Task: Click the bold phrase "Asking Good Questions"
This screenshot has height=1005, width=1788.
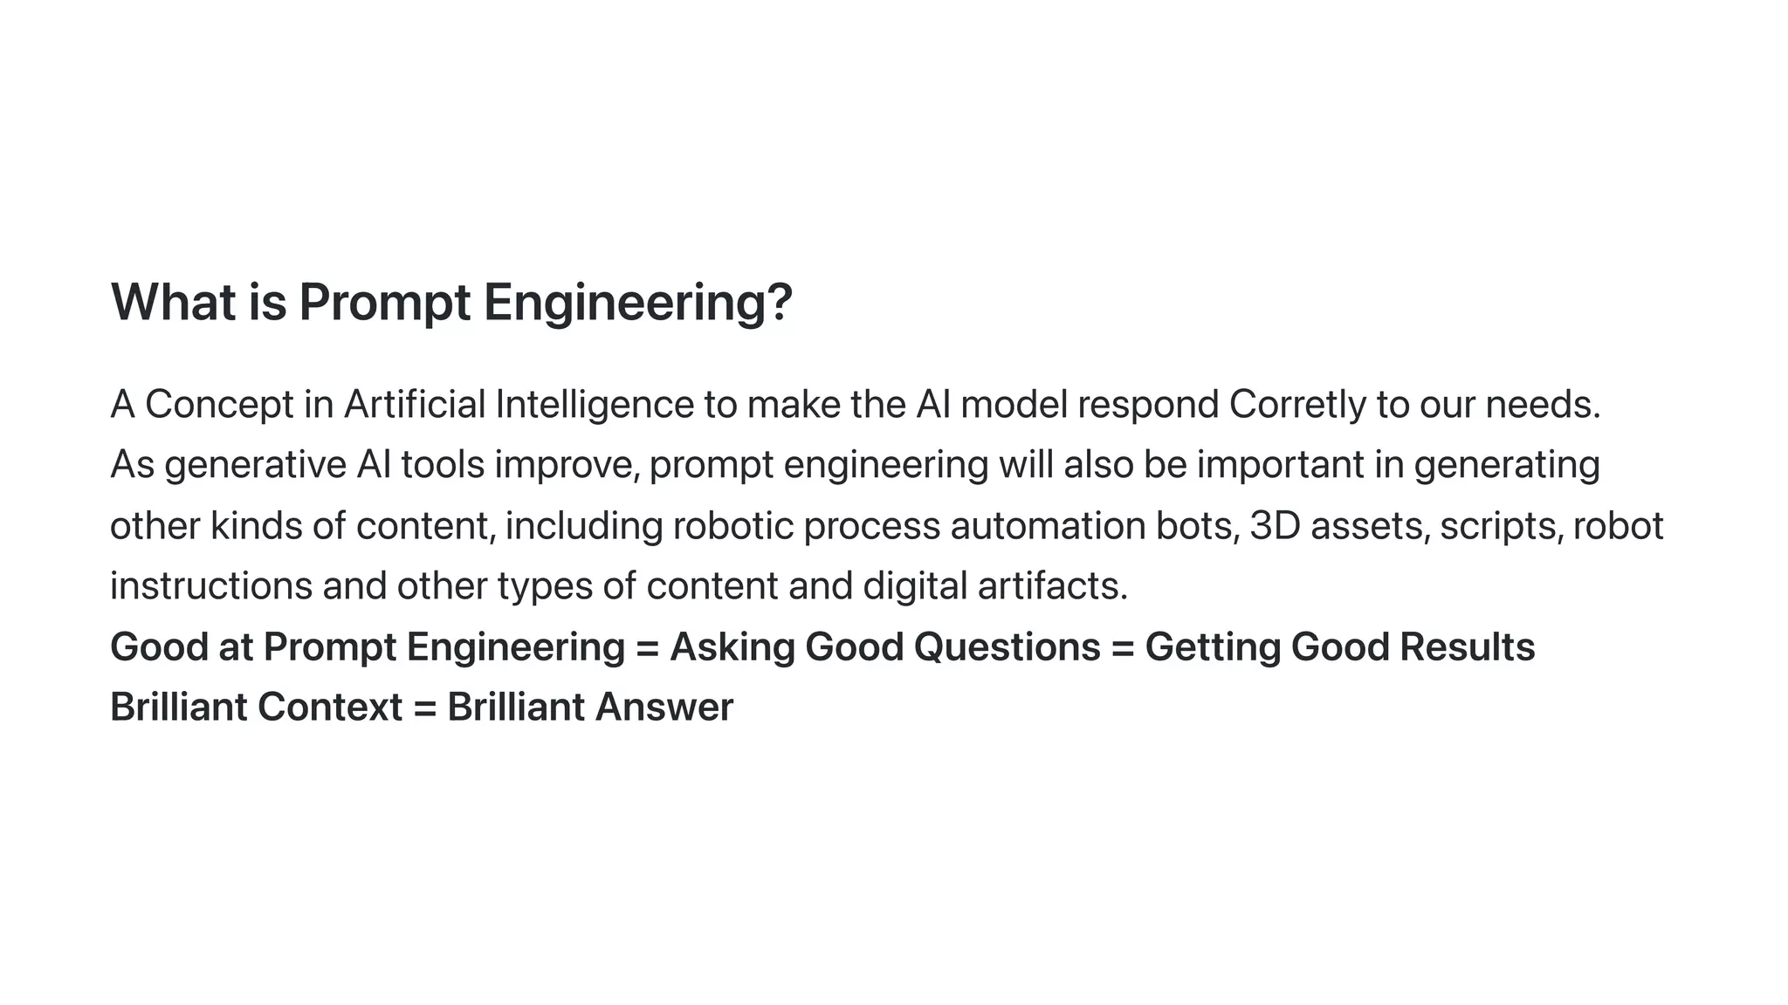Action: 884,647
